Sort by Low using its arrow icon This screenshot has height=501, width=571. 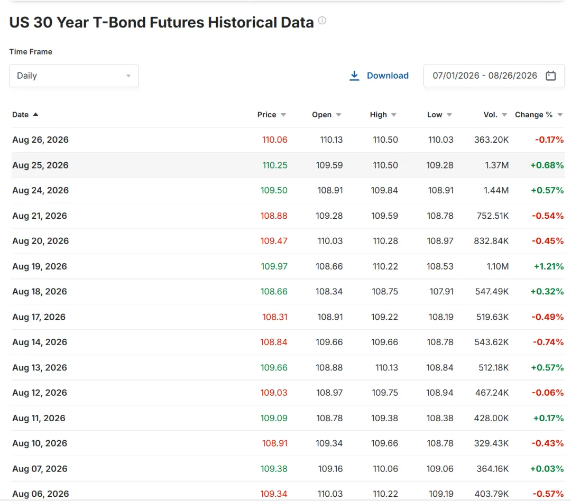[x=449, y=115]
